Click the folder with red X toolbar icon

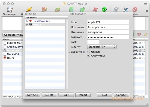click(x=44, y=9)
